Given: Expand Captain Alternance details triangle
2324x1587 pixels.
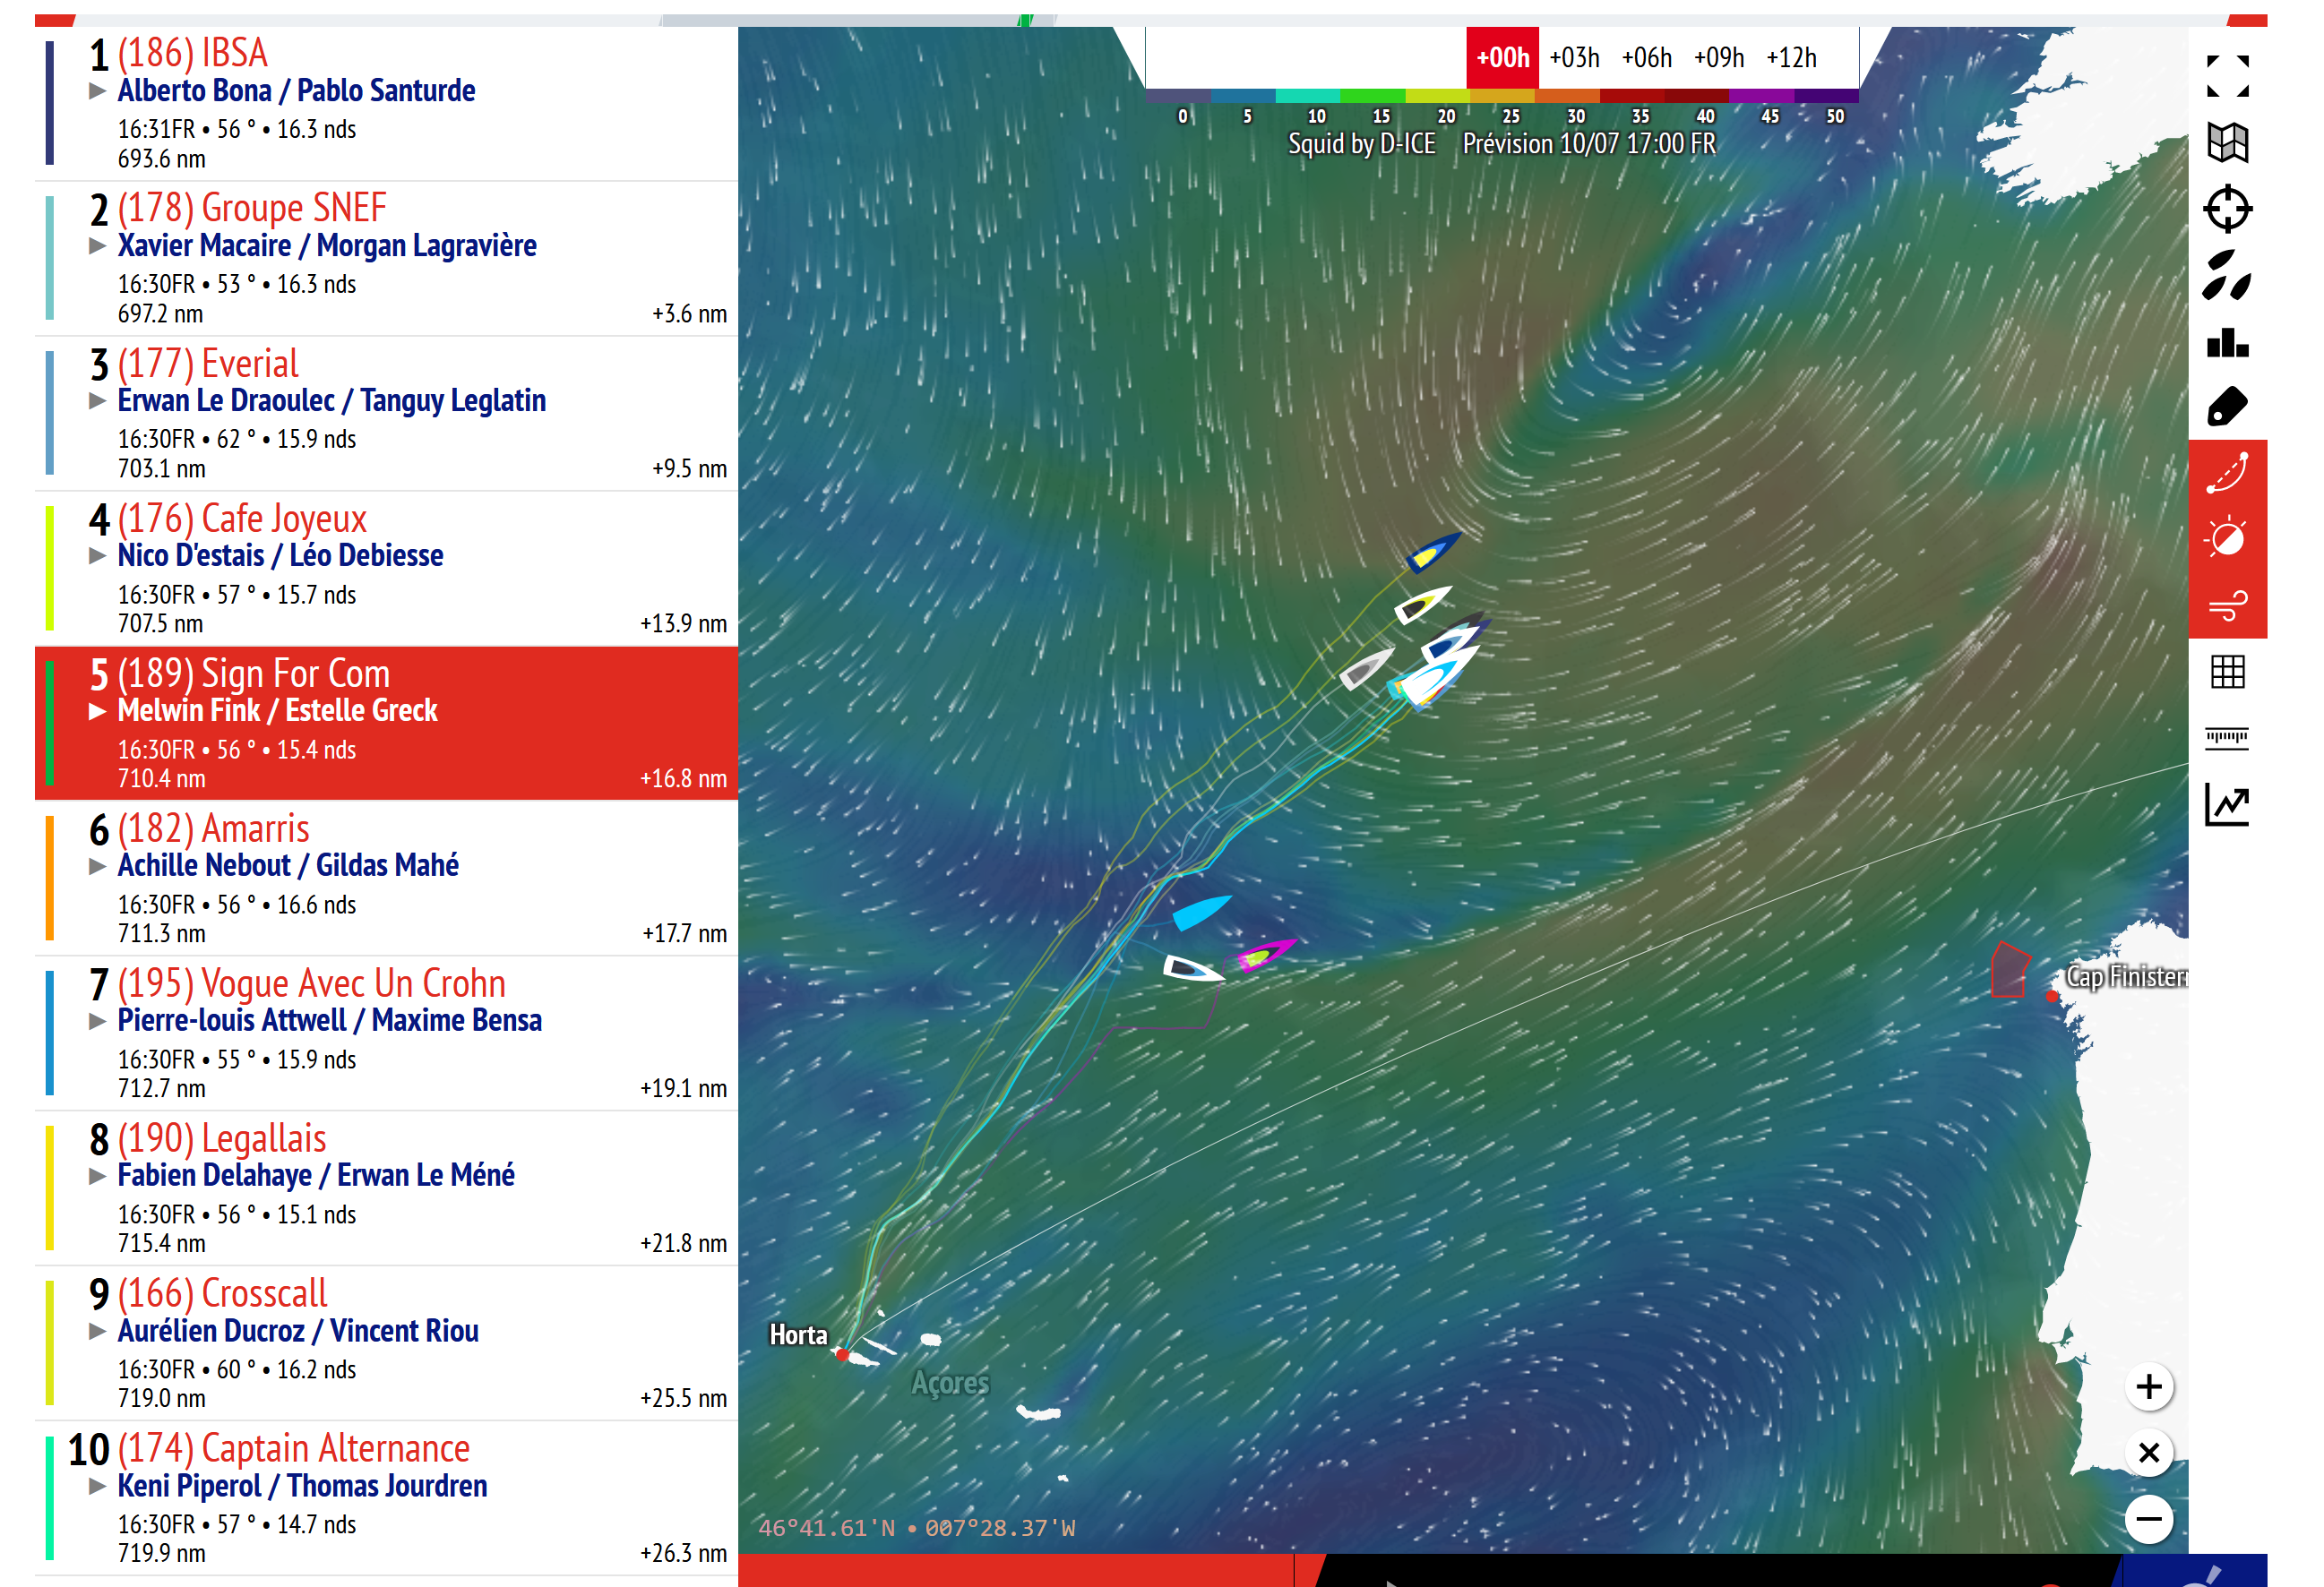Looking at the screenshot, I should pos(97,1486).
